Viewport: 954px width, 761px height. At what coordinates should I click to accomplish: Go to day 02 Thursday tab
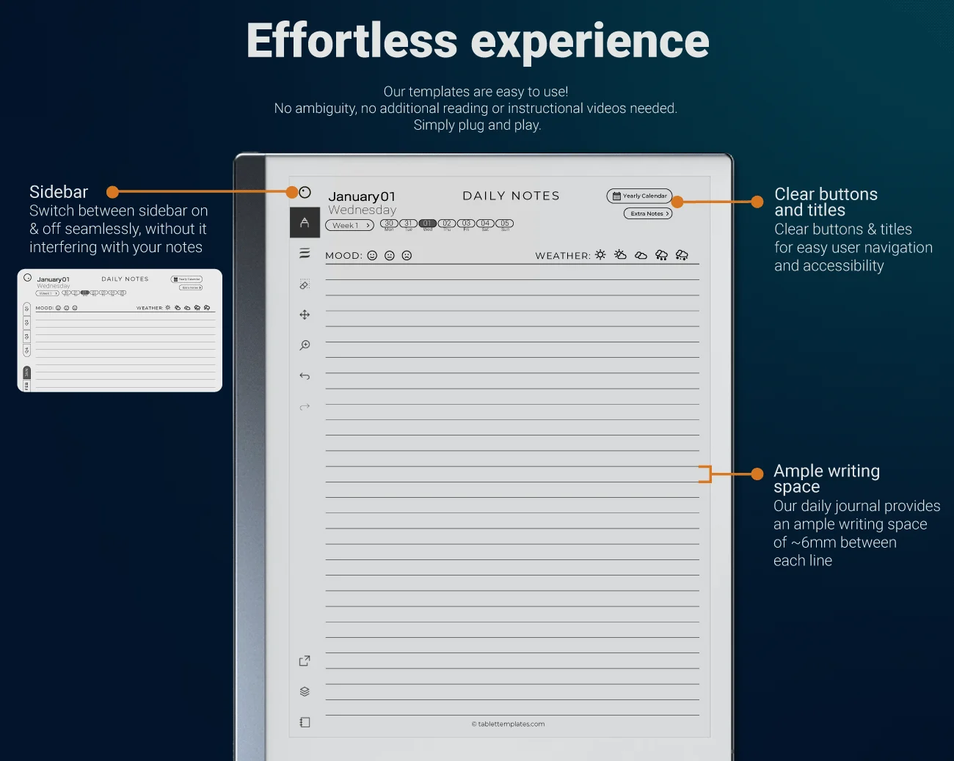(447, 224)
